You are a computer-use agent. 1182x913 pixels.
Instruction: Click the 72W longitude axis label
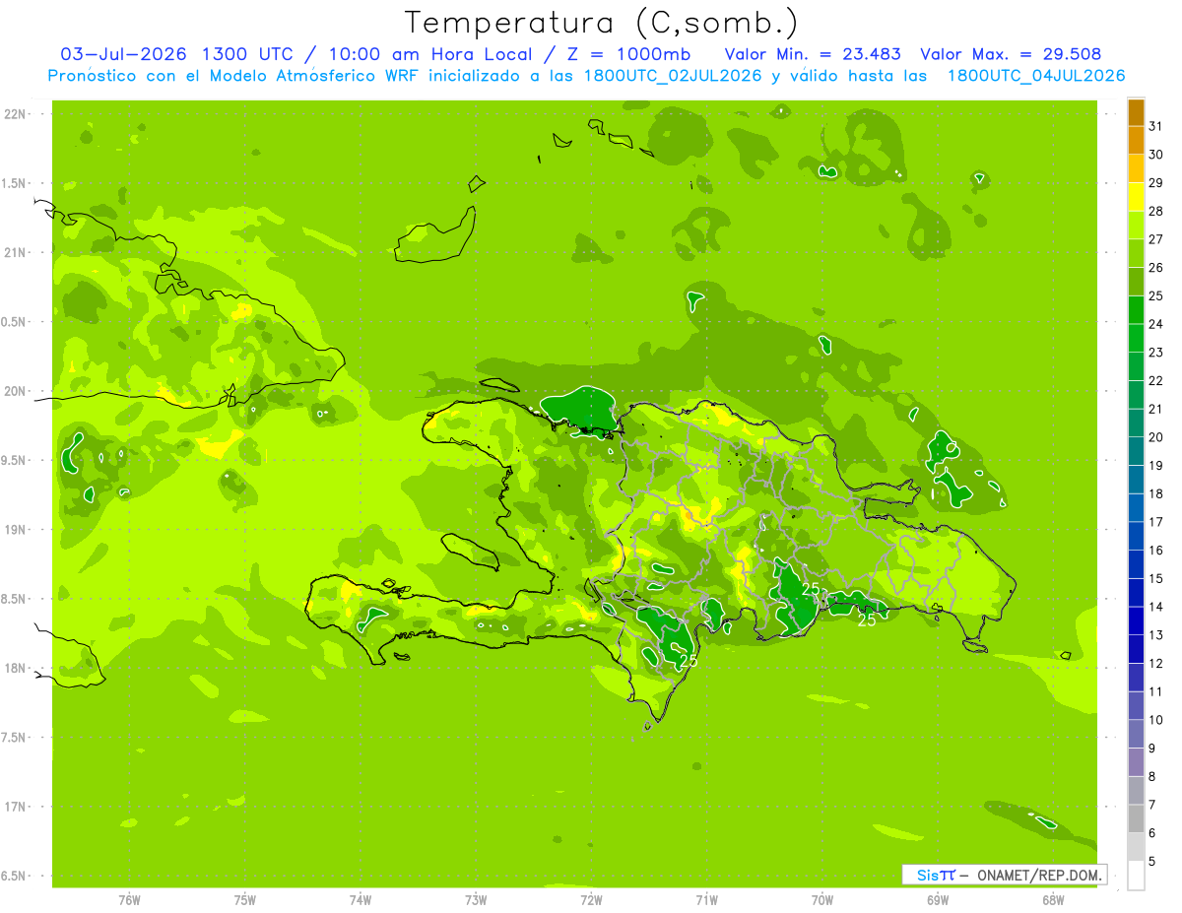click(x=591, y=900)
